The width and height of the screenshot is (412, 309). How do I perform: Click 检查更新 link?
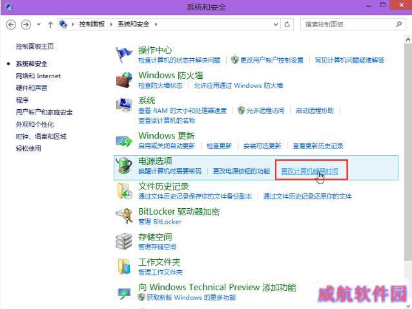tap(219, 145)
